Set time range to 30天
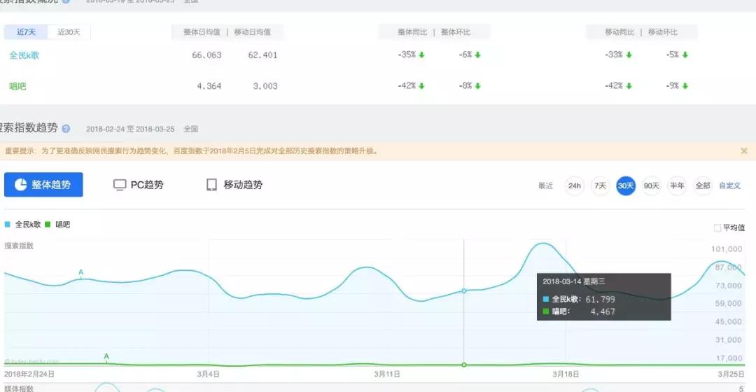 pyautogui.click(x=626, y=185)
